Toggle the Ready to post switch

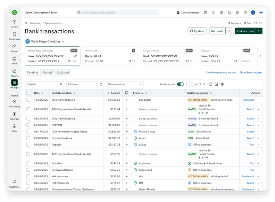pos(180,84)
